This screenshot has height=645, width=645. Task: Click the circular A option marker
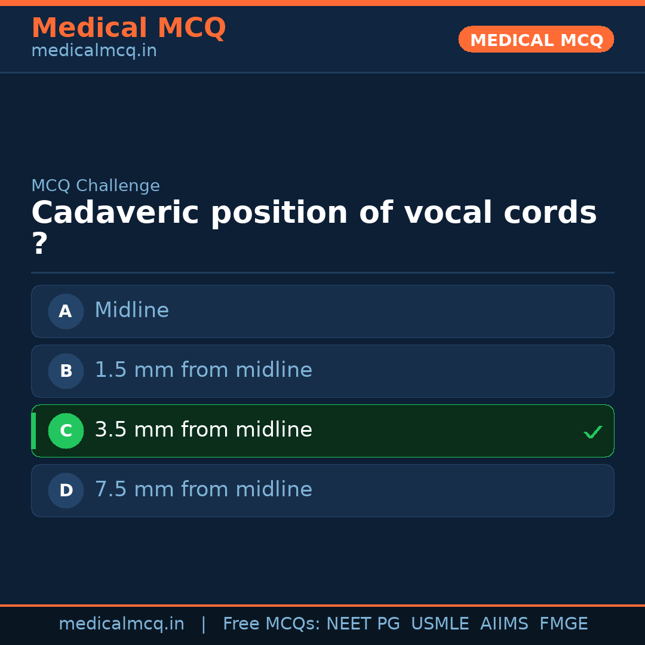click(x=66, y=311)
